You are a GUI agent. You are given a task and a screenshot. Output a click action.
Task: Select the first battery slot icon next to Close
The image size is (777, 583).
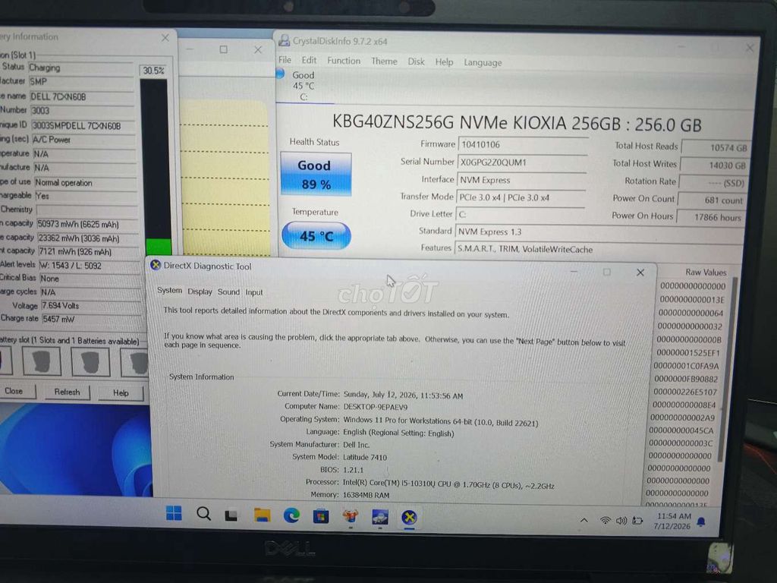coord(42,361)
